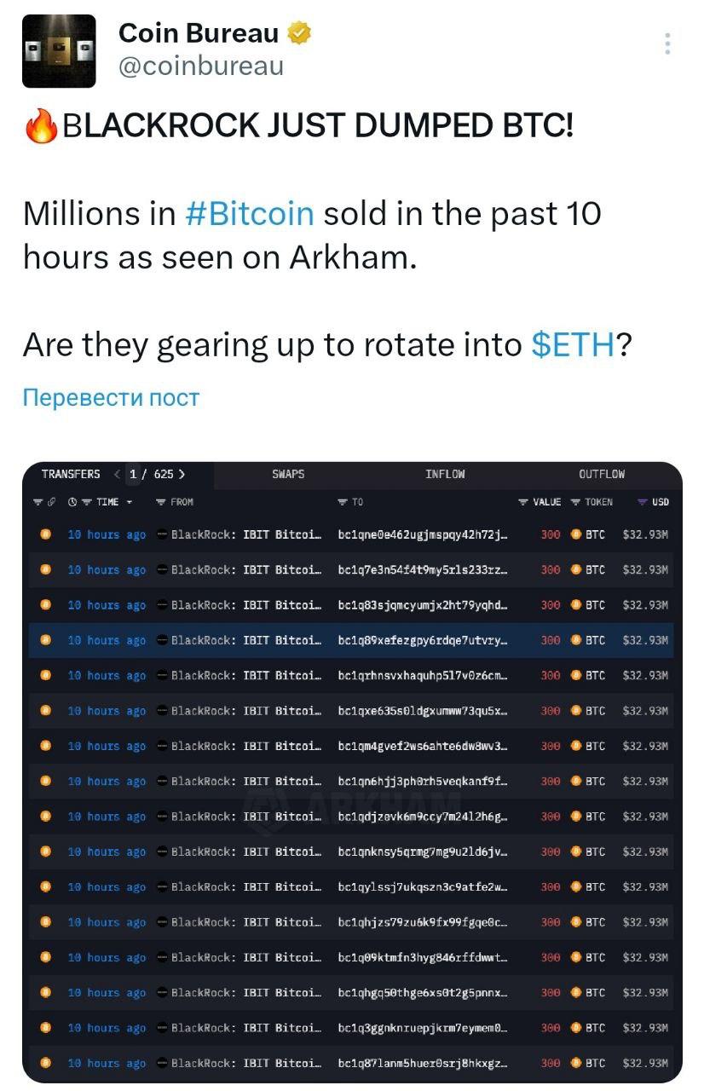Open the FROM column filter
The width and height of the screenshot is (704, 1091).
point(175,502)
